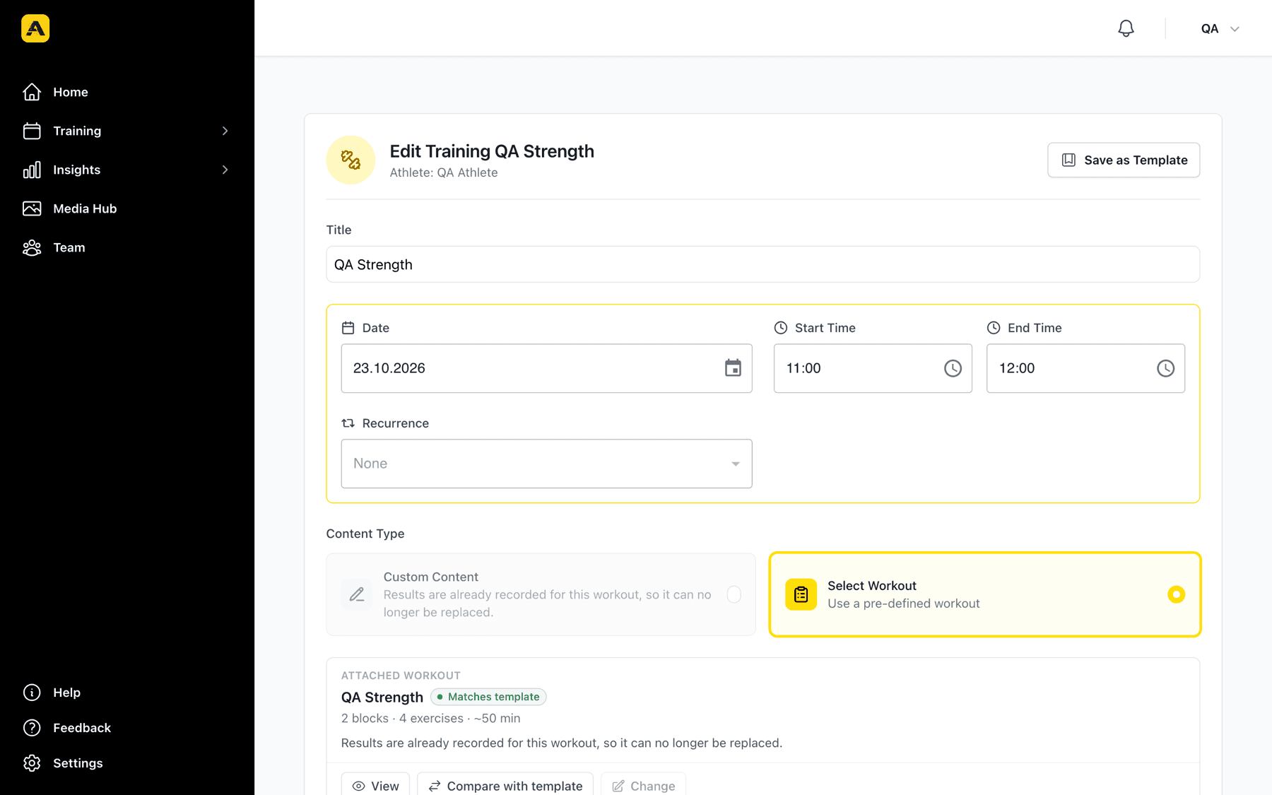Open the date picker calendar icon
The height and width of the screenshot is (795, 1272).
(x=733, y=368)
